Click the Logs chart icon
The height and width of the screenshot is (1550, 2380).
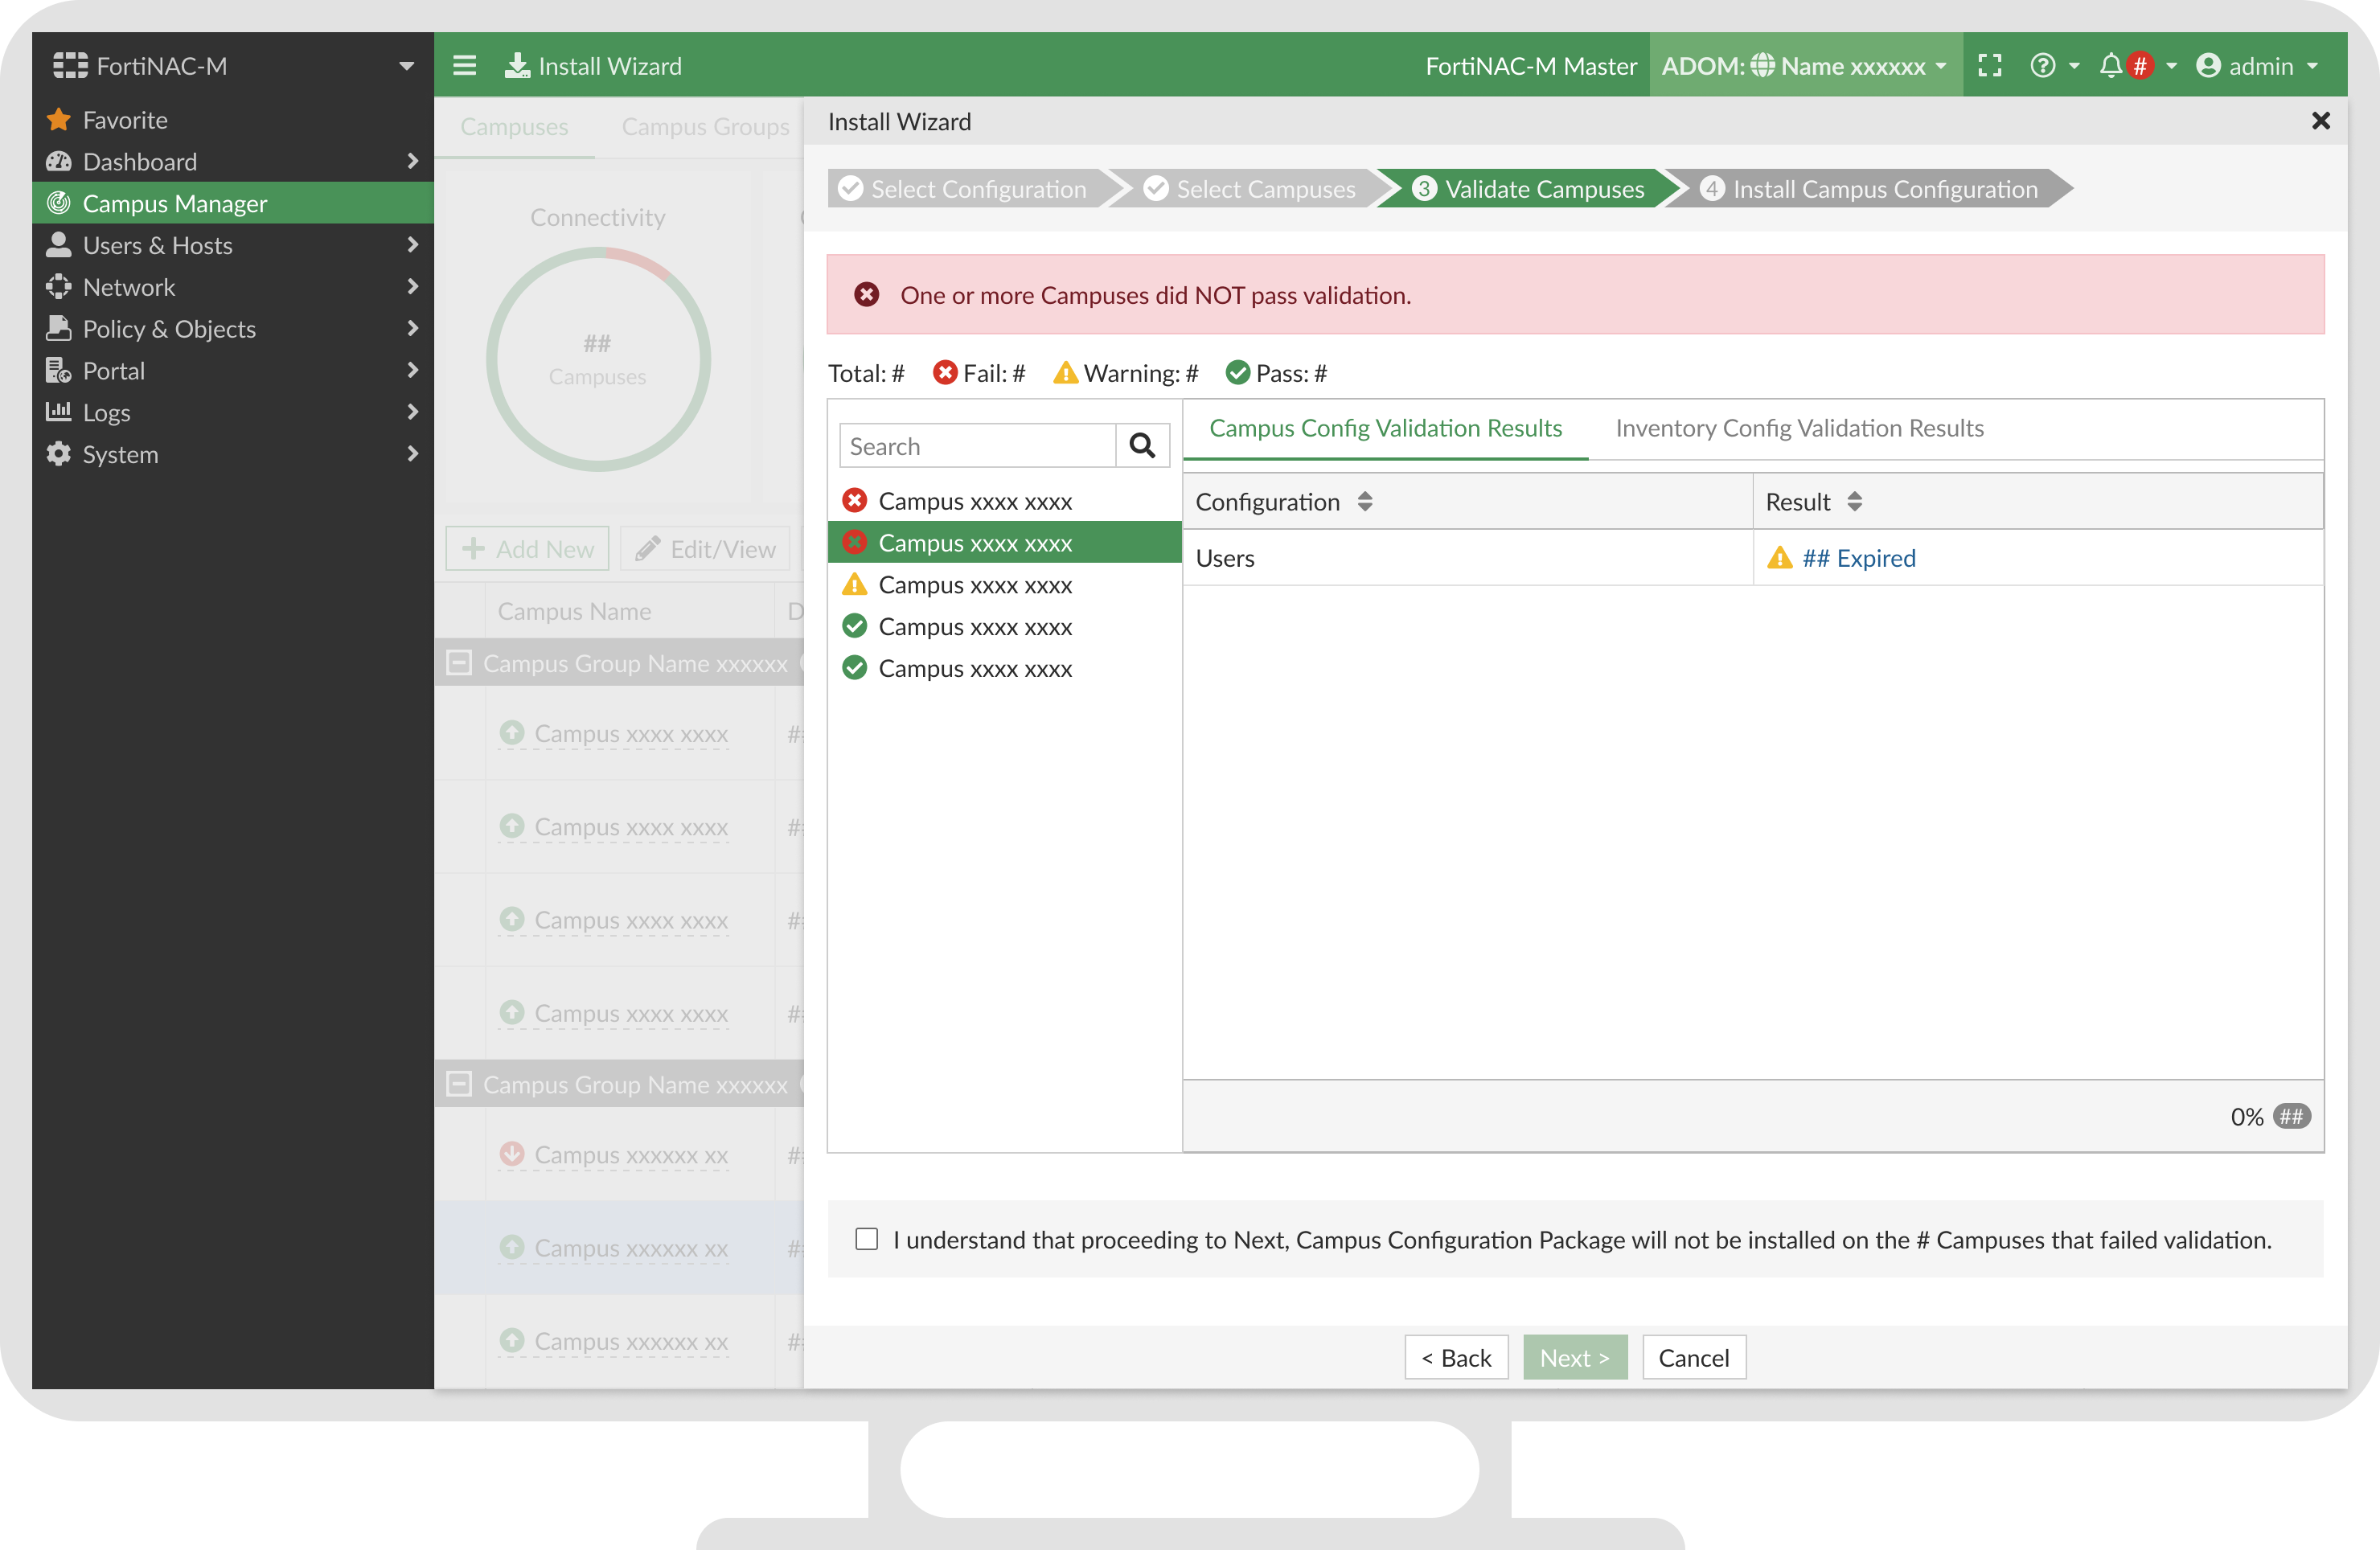[x=59, y=412]
